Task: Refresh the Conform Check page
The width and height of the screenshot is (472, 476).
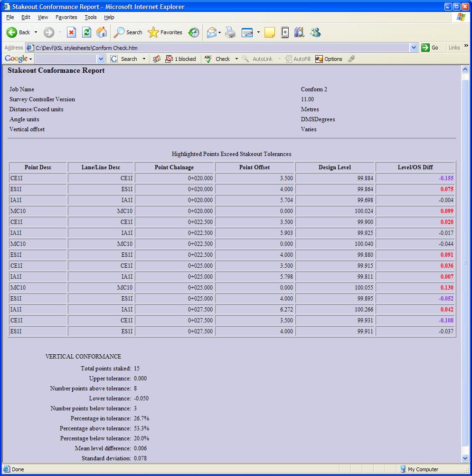Action: click(86, 32)
